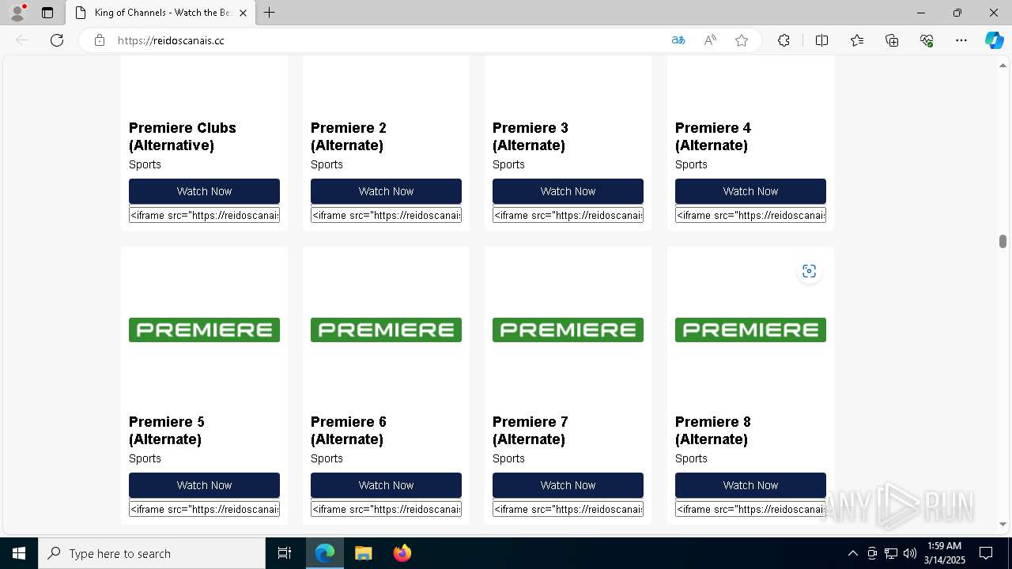
Task: Activate the Read Aloud icon
Action: [710, 40]
